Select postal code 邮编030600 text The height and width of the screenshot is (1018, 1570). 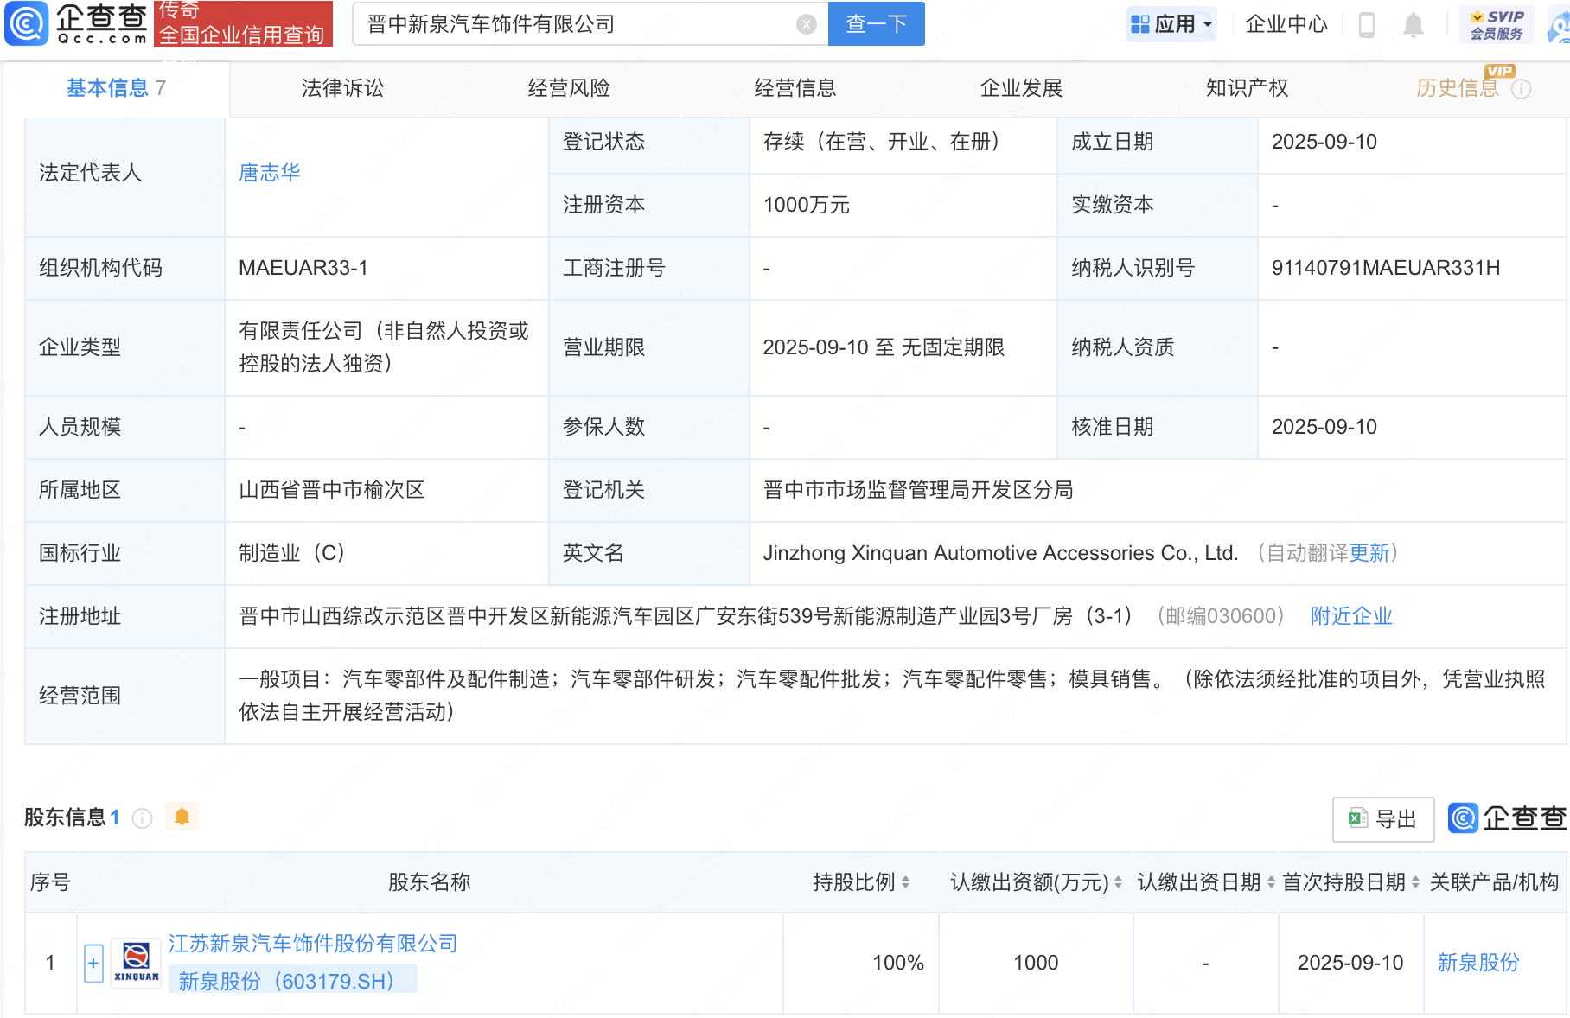point(1221,616)
